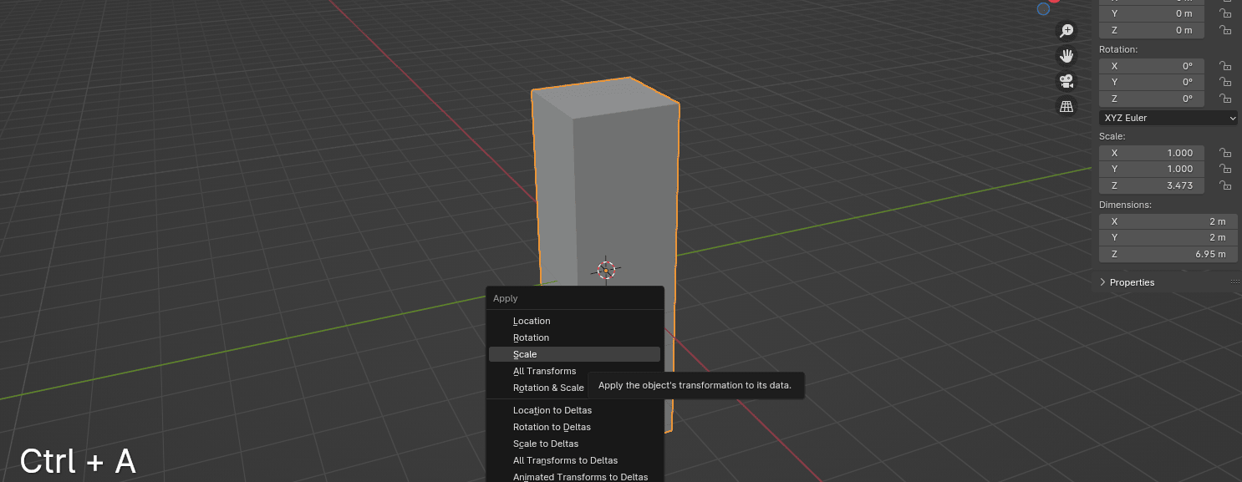Choose Location to Deltas menu entry
The image size is (1242, 482).
point(552,410)
